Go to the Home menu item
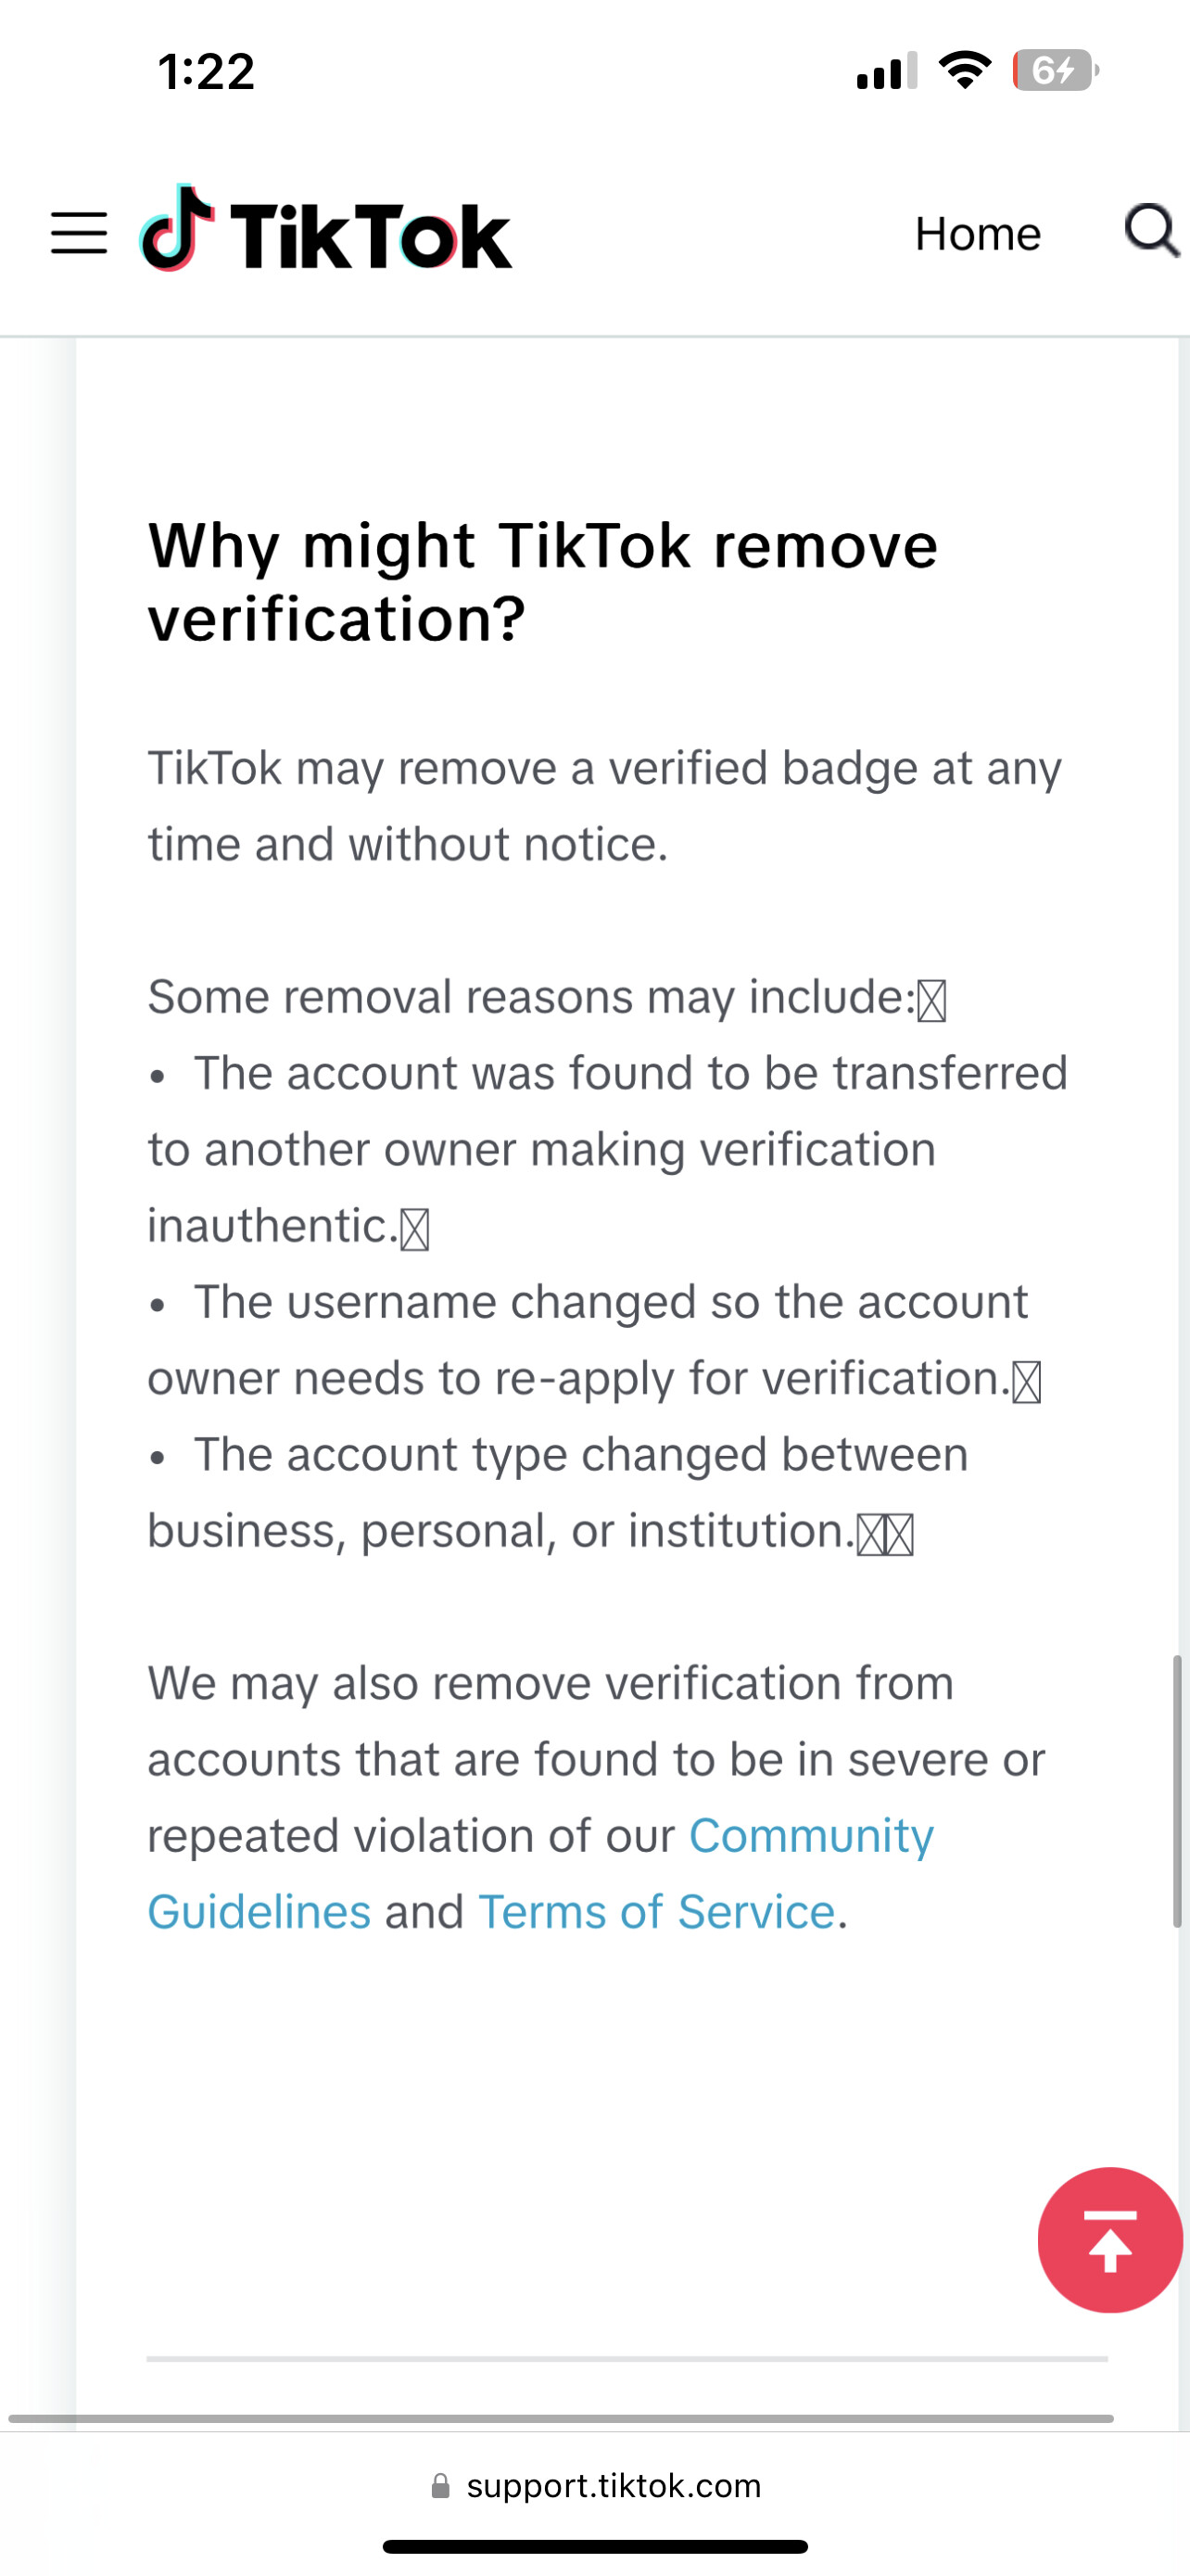1190x2576 pixels. point(977,234)
